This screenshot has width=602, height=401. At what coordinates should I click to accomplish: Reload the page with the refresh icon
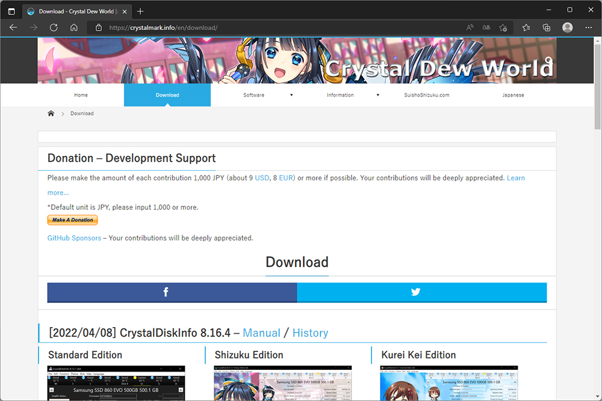point(54,28)
